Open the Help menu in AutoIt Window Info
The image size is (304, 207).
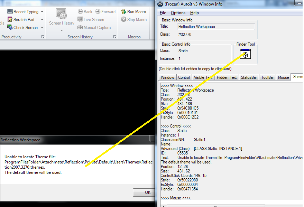click(x=194, y=13)
